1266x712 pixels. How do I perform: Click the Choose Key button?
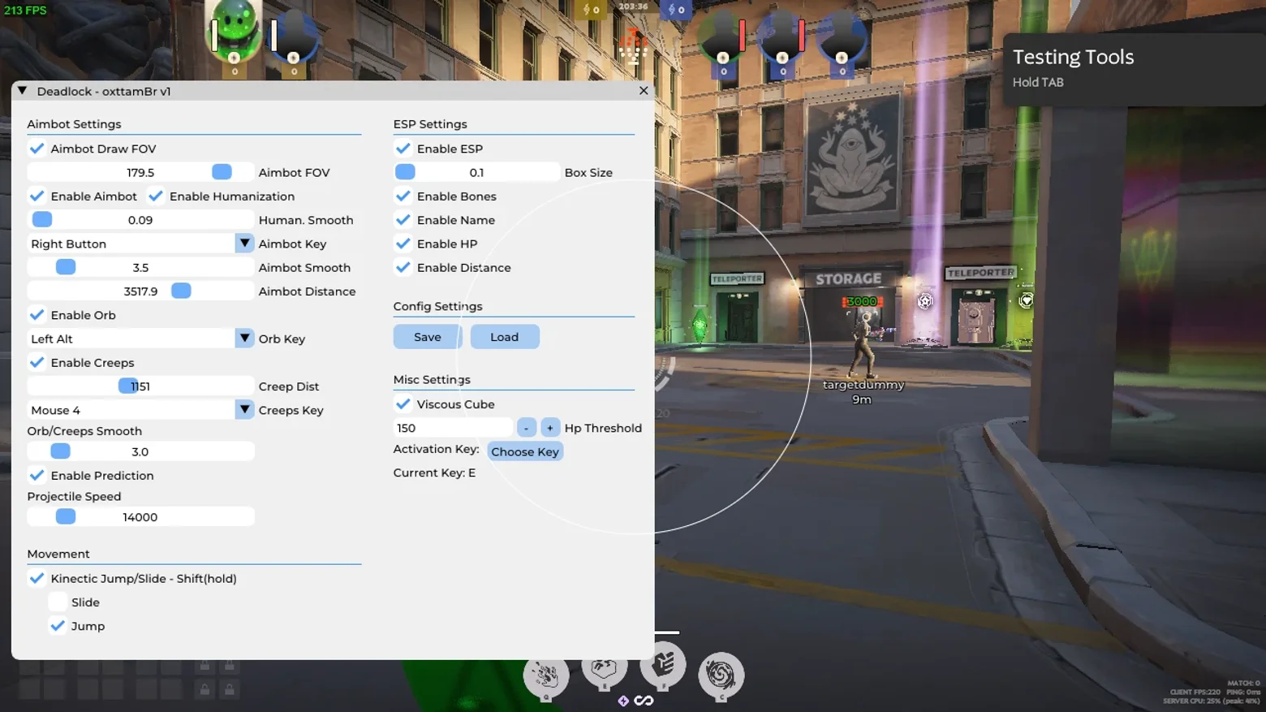pyautogui.click(x=525, y=452)
